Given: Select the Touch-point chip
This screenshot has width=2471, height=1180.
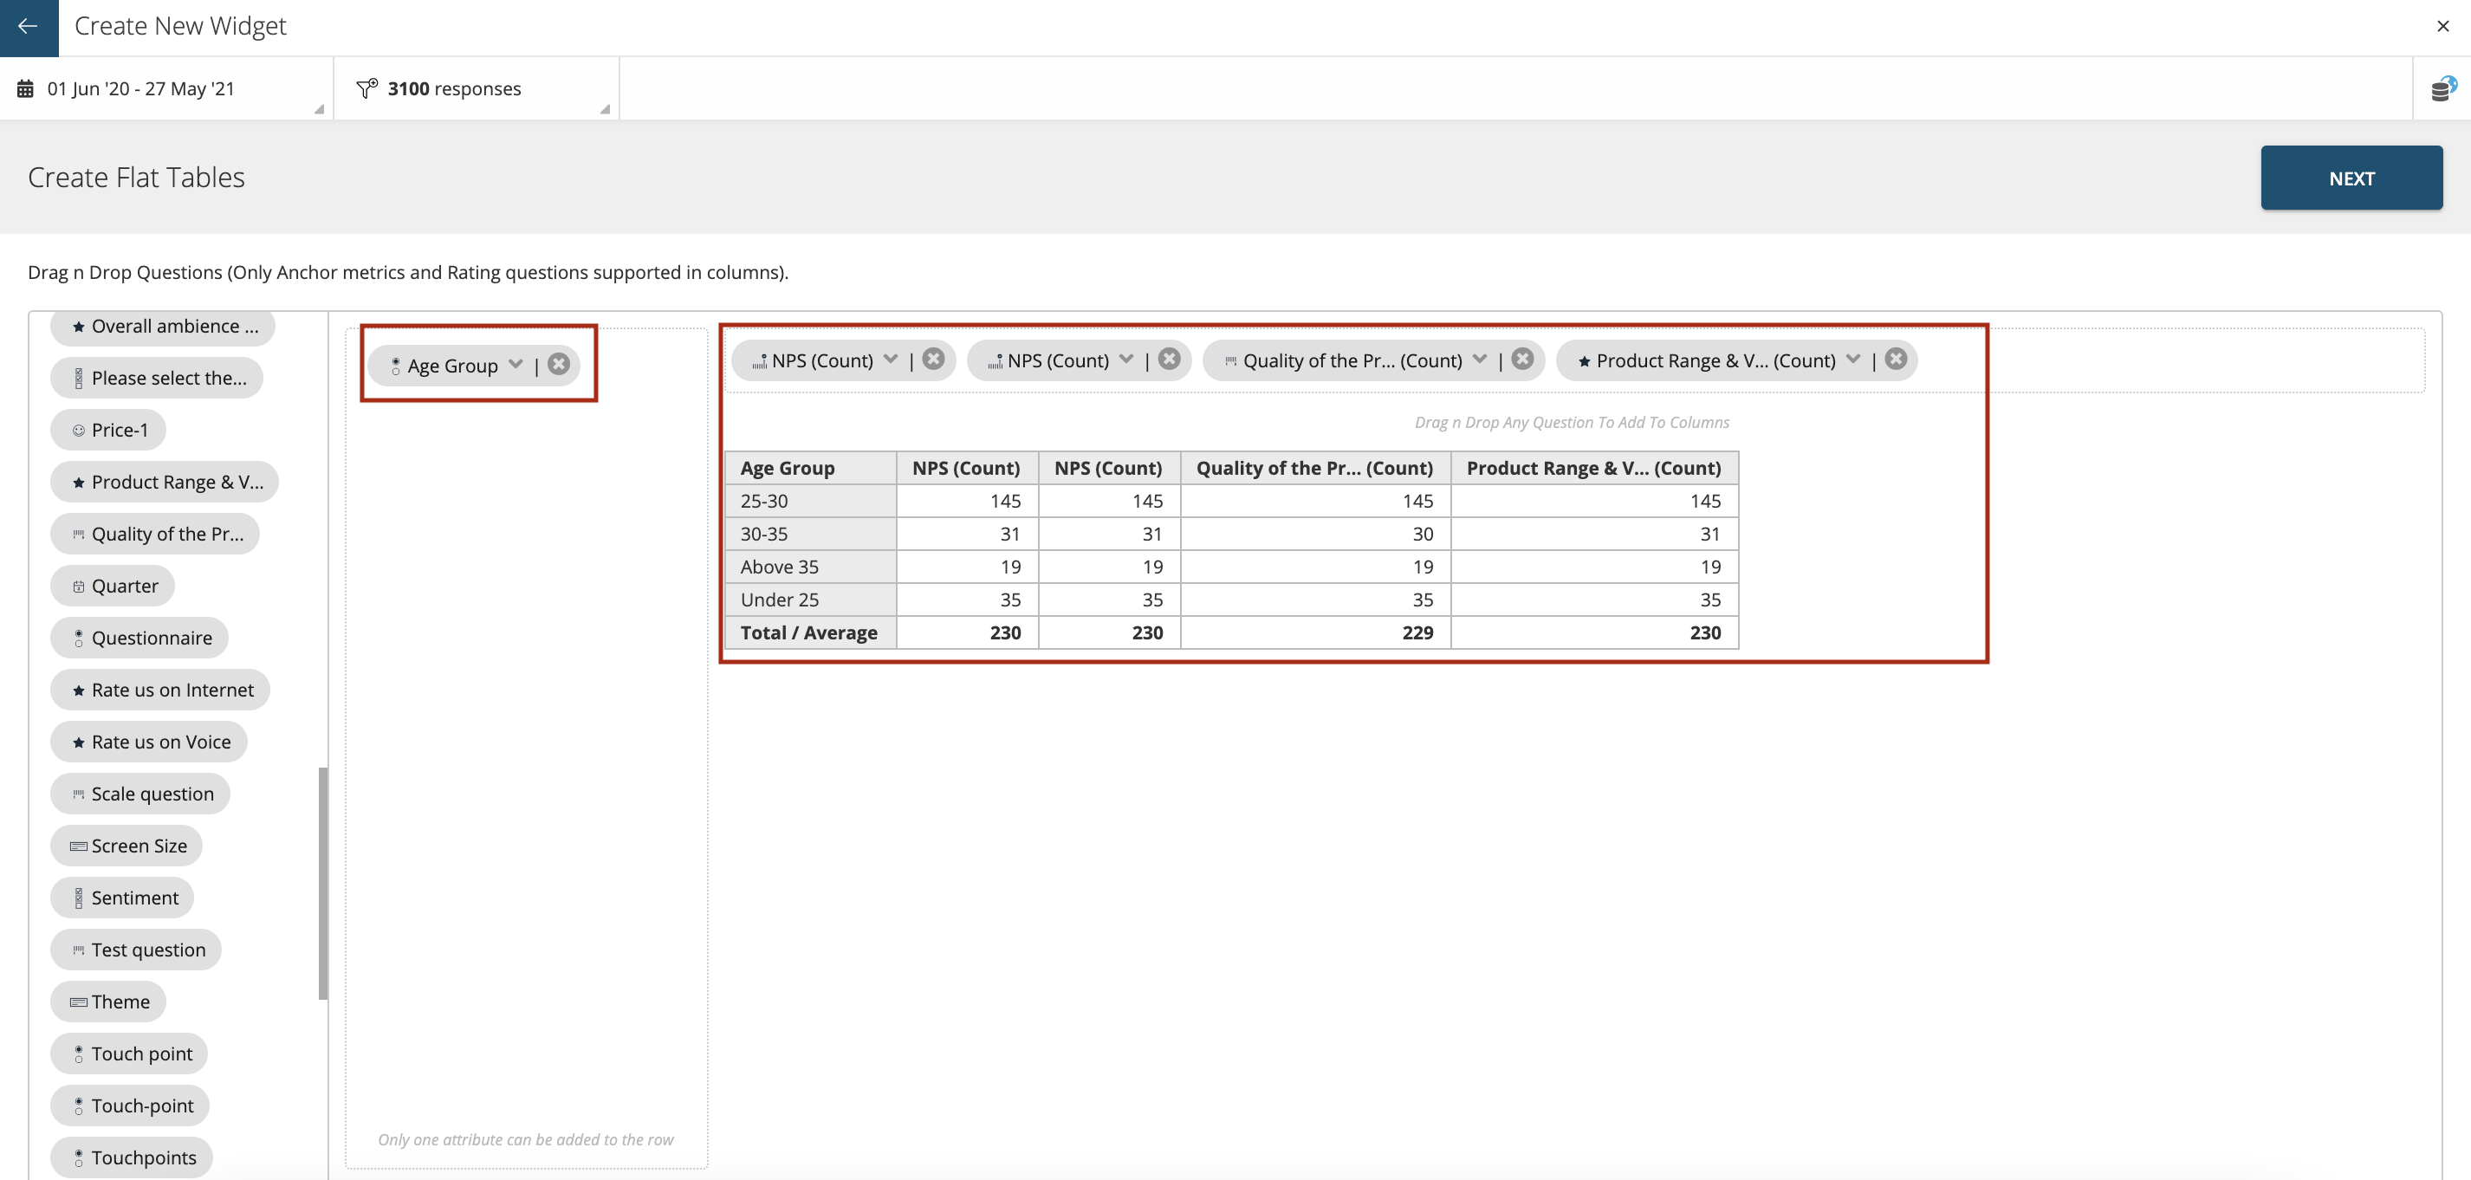Looking at the screenshot, I should click(x=131, y=1105).
